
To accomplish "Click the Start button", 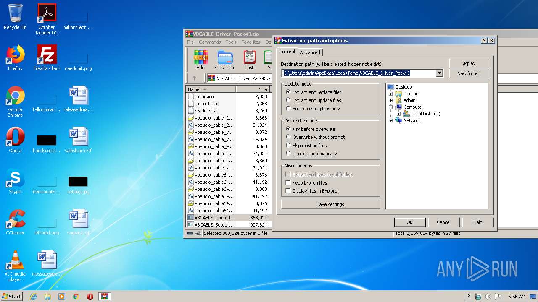I will tap(11, 297).
